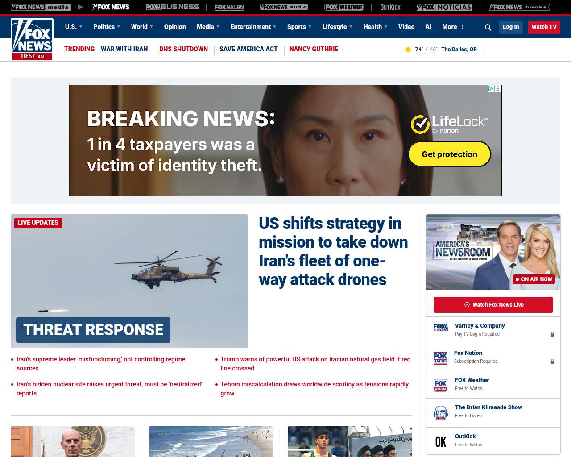Screen dimensions: 571x457
Task: Click Watch Fox News Live button
Action: (493, 305)
